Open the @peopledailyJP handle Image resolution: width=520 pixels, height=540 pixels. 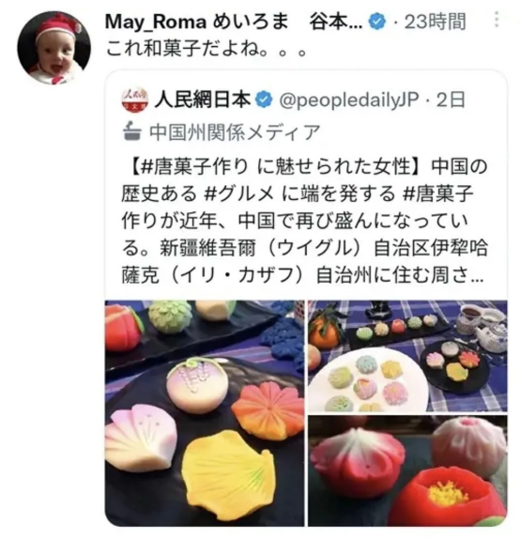click(349, 100)
